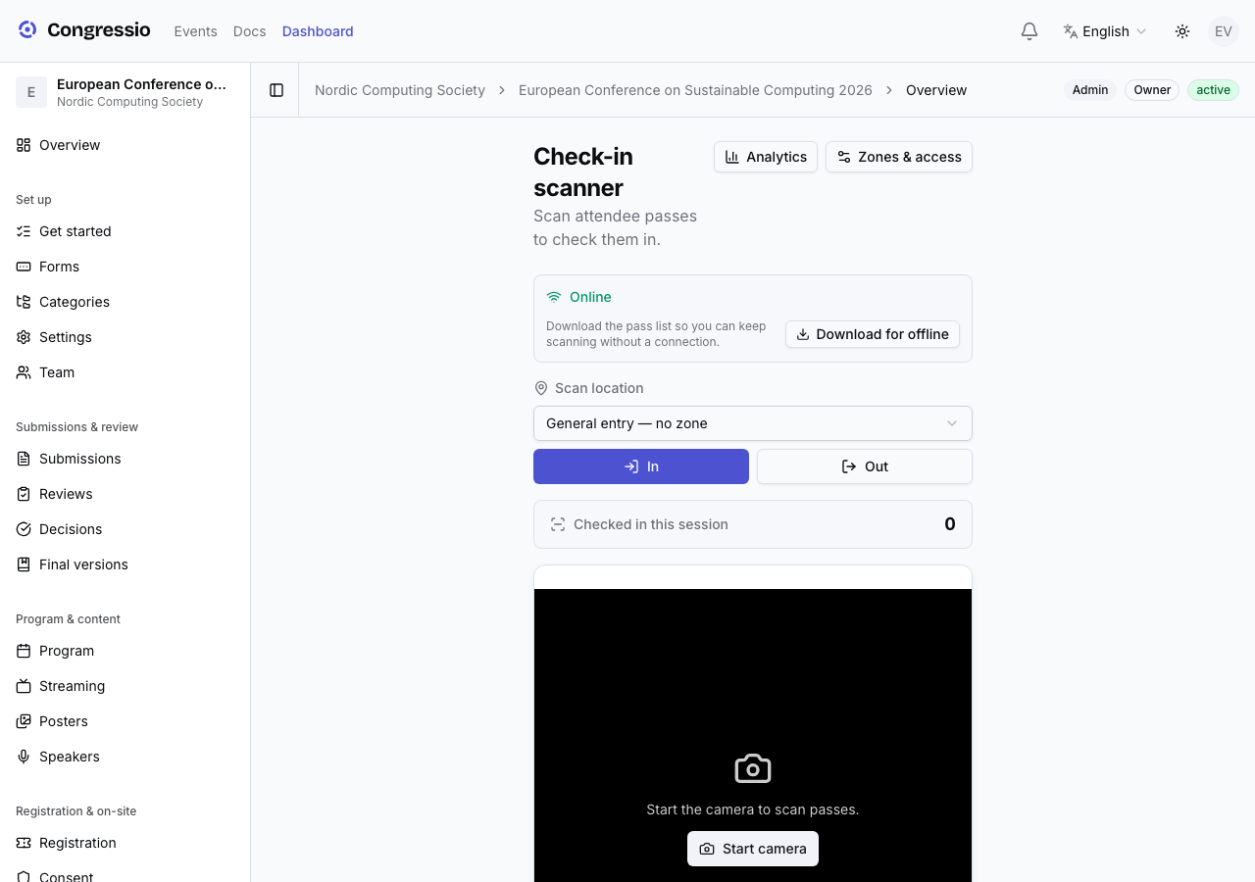Click the Categories tree icon

point(24,302)
